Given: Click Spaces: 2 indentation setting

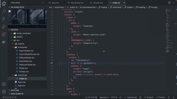Looking at the screenshot, I should click(104, 97).
